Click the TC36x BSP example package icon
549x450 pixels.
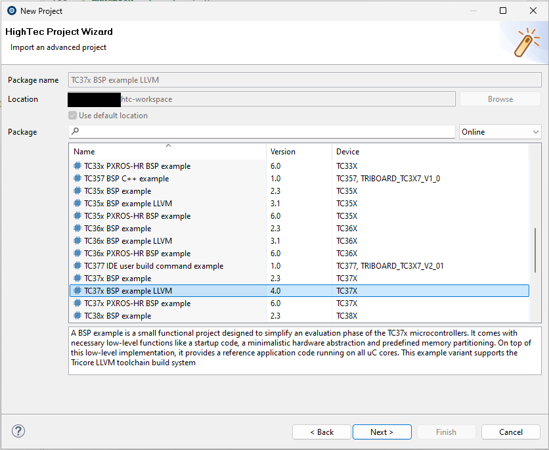pyautogui.click(x=77, y=229)
